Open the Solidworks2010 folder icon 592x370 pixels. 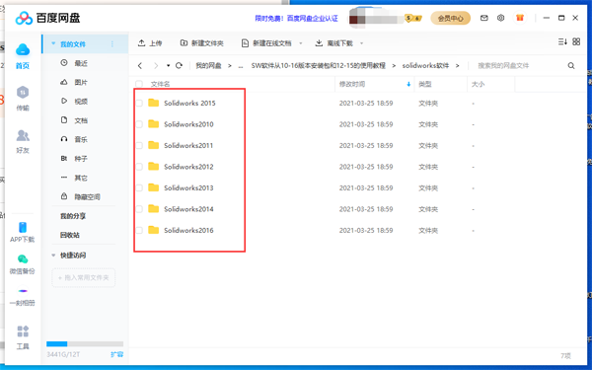[x=153, y=124]
